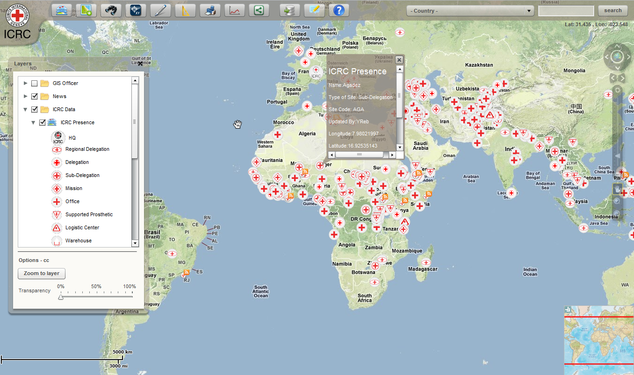Screen dimensions: 634x375
Task: Open help with the question mark icon
Action: coord(339,10)
